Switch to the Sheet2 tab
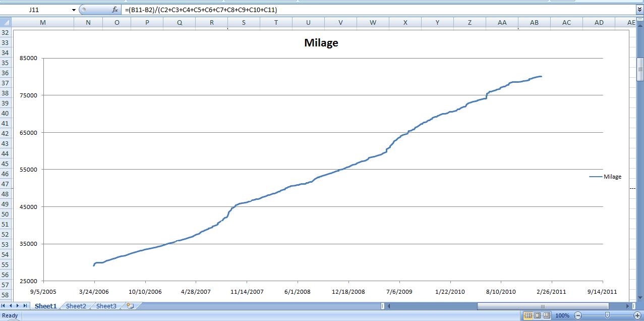 coord(76,306)
